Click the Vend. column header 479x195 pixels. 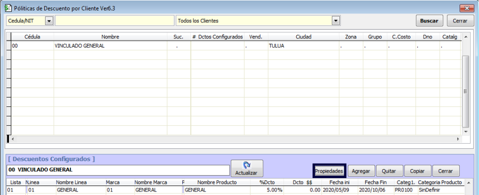(256, 37)
